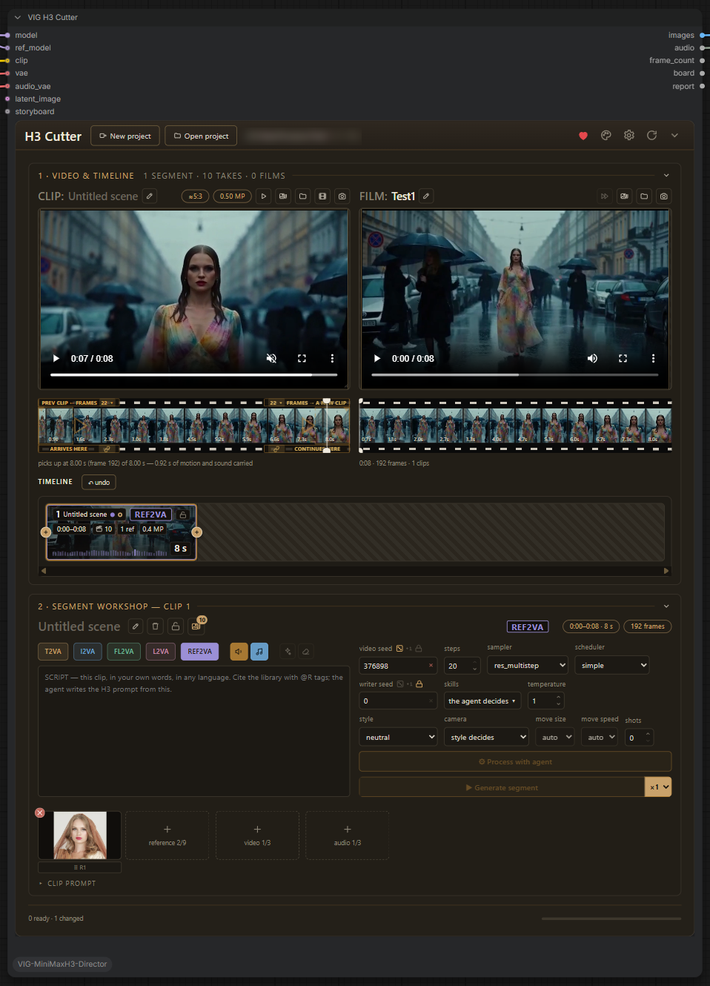Image resolution: width=710 pixels, height=986 pixels.
Task: Click the 5:3 aspect ratio pill
Action: (x=195, y=196)
